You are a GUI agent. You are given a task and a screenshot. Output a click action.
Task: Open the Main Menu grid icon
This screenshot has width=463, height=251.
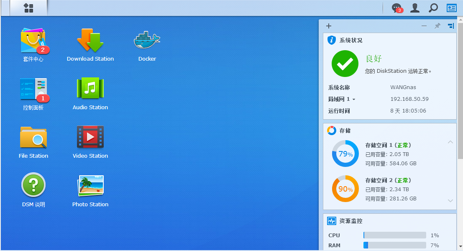(x=28, y=8)
